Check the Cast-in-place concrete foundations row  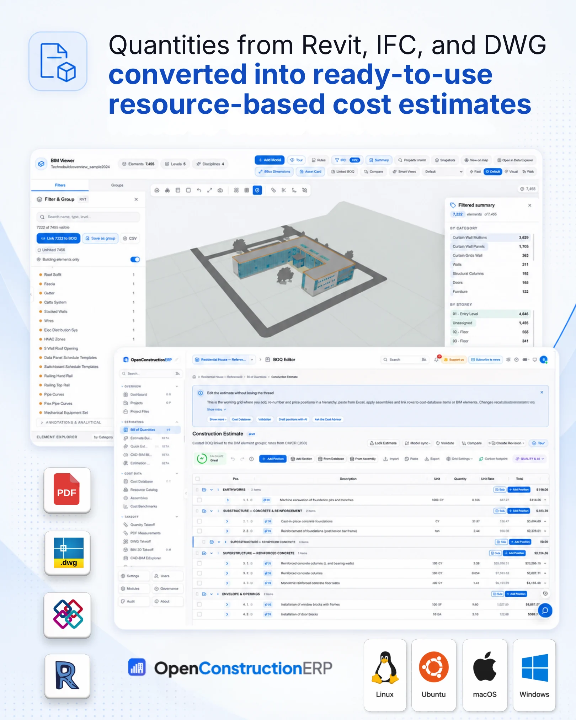pos(199,522)
